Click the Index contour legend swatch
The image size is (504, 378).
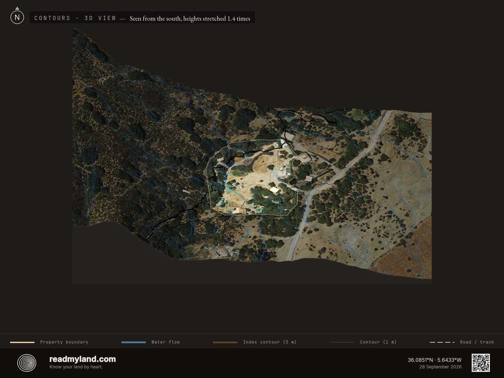tap(225, 342)
